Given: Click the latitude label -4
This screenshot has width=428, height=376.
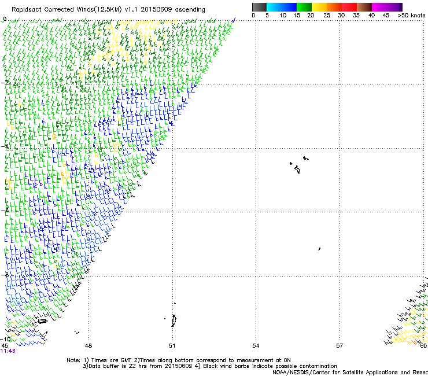Looking at the screenshot, I should (x=5, y=146).
